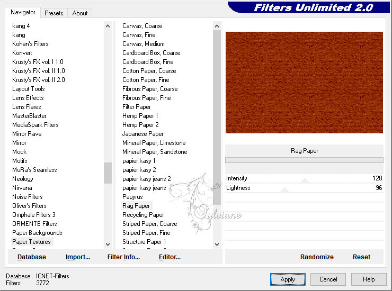Cancel the filter dialog
This screenshot has height=291, width=392.
tap(328, 279)
